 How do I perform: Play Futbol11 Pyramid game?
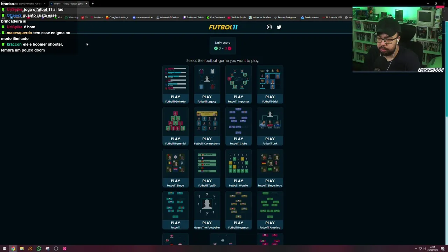[x=175, y=126]
